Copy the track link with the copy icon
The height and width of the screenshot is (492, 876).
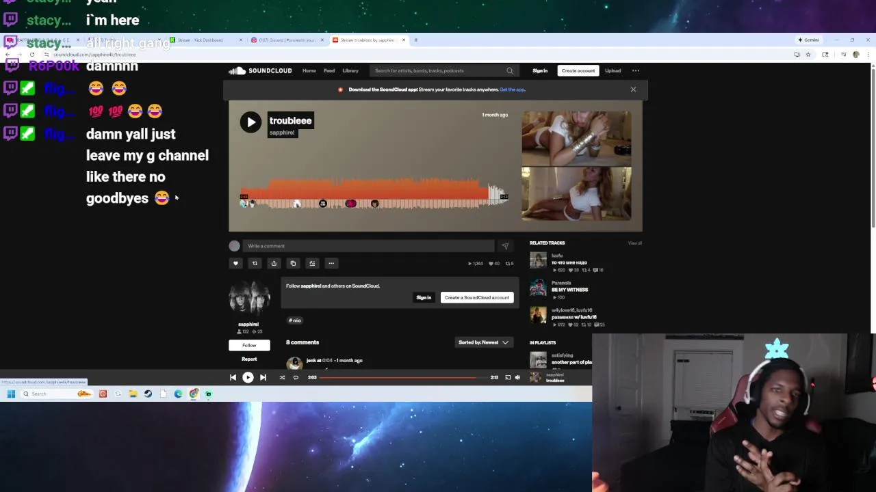coord(293,263)
